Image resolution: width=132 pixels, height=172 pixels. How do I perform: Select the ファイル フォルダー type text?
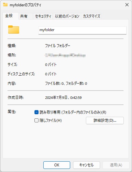[57, 46]
